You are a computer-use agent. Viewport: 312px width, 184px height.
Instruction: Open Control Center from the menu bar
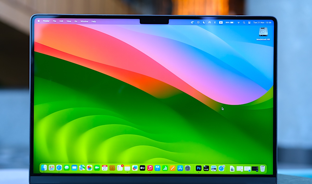249,23
